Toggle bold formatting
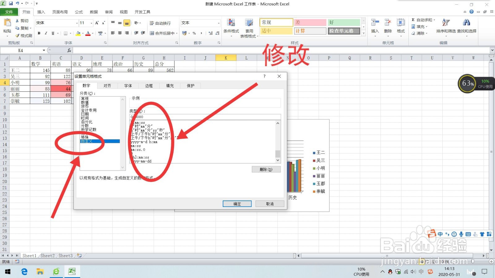 click(x=39, y=33)
